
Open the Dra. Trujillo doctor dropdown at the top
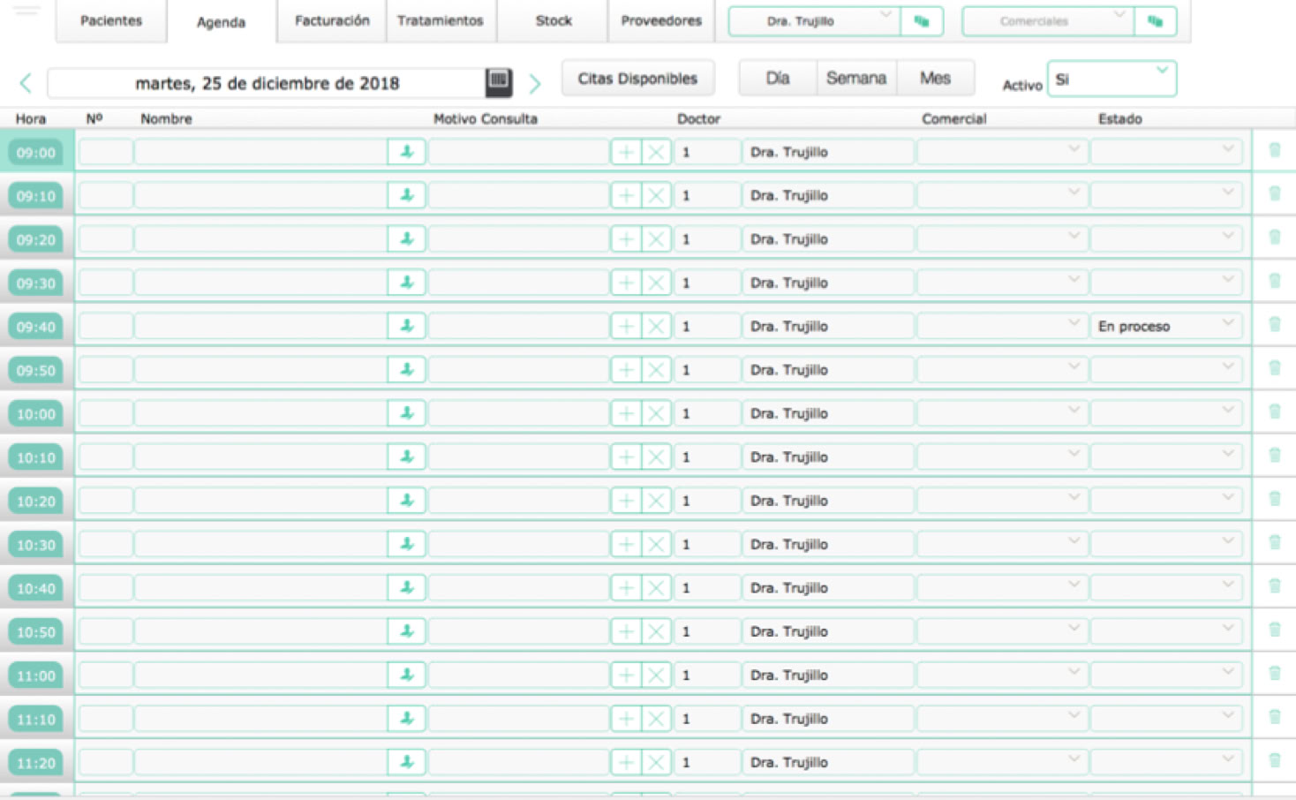[813, 21]
